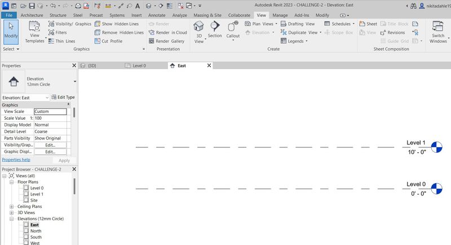The image size is (451, 245).
Task: Undo the last action in Quick Access toolbar
Action: (52, 6)
